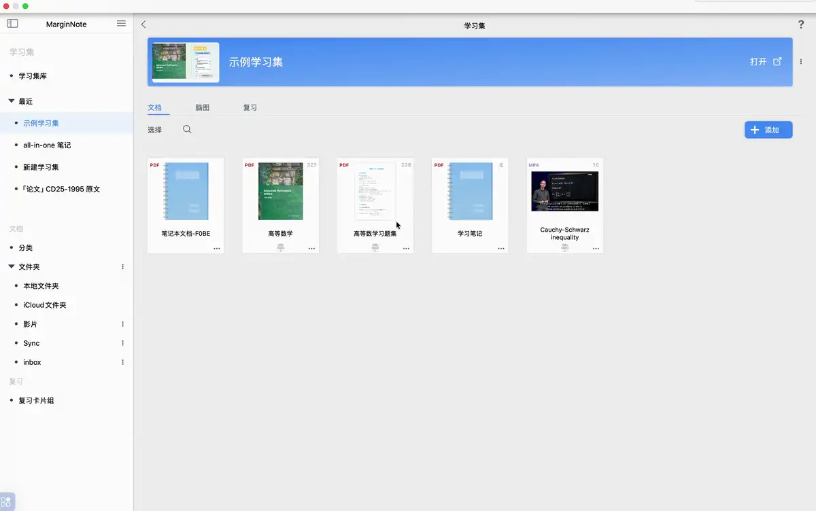Click the 学习笔记 file name
Screen dimensions: 816x511
[470, 234]
